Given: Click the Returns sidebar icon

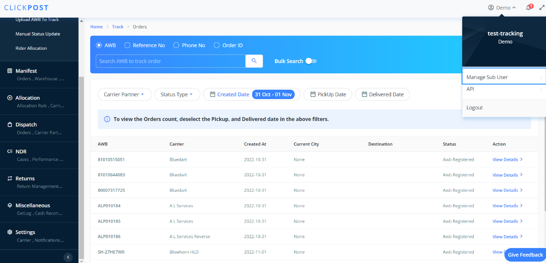Looking at the screenshot, I should pos(10,178).
